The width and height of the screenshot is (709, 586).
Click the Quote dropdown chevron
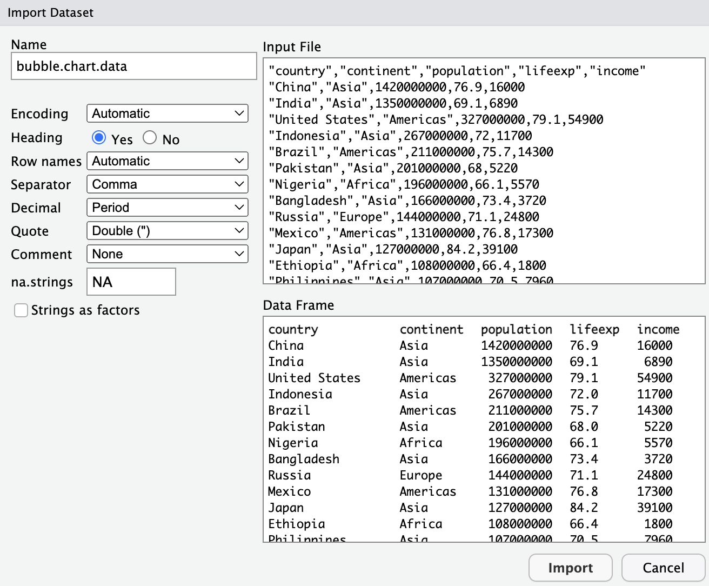point(239,230)
